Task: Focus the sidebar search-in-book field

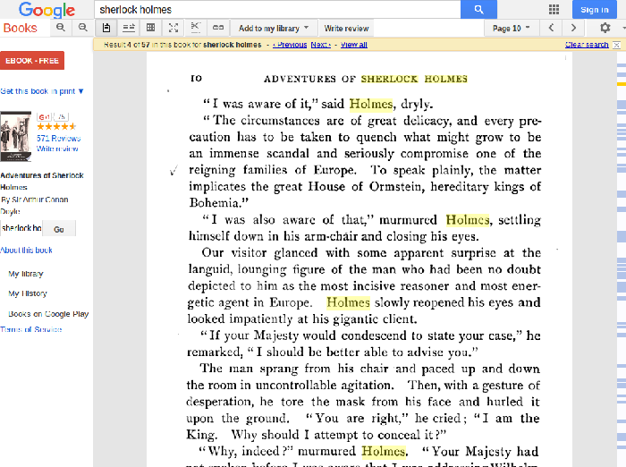Action: (21, 228)
